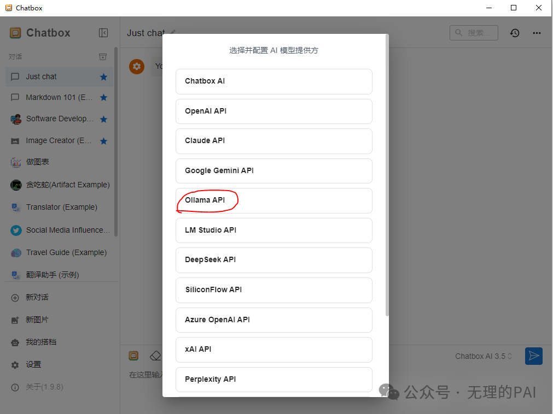The image size is (553, 414).
Task: Click the robot icon next to 我的搭档
Action: tap(15, 342)
